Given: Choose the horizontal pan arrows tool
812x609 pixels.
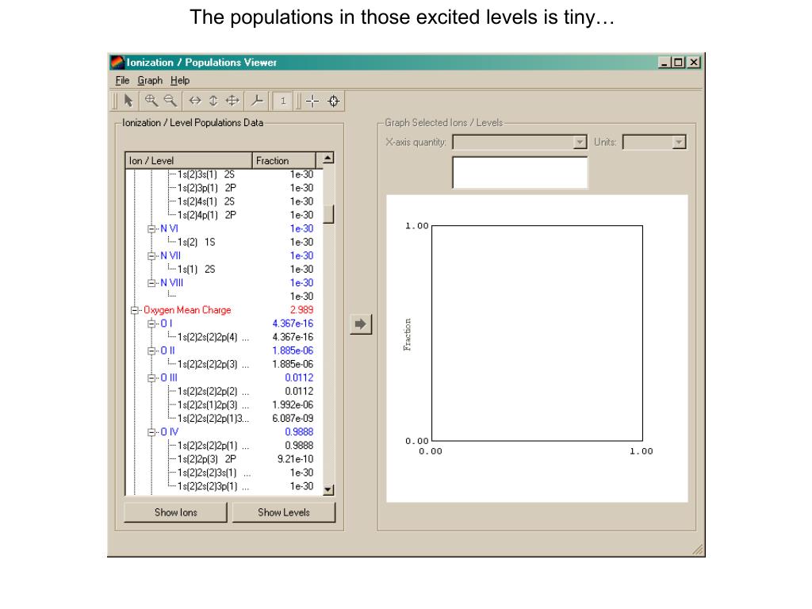Looking at the screenshot, I should (x=195, y=101).
